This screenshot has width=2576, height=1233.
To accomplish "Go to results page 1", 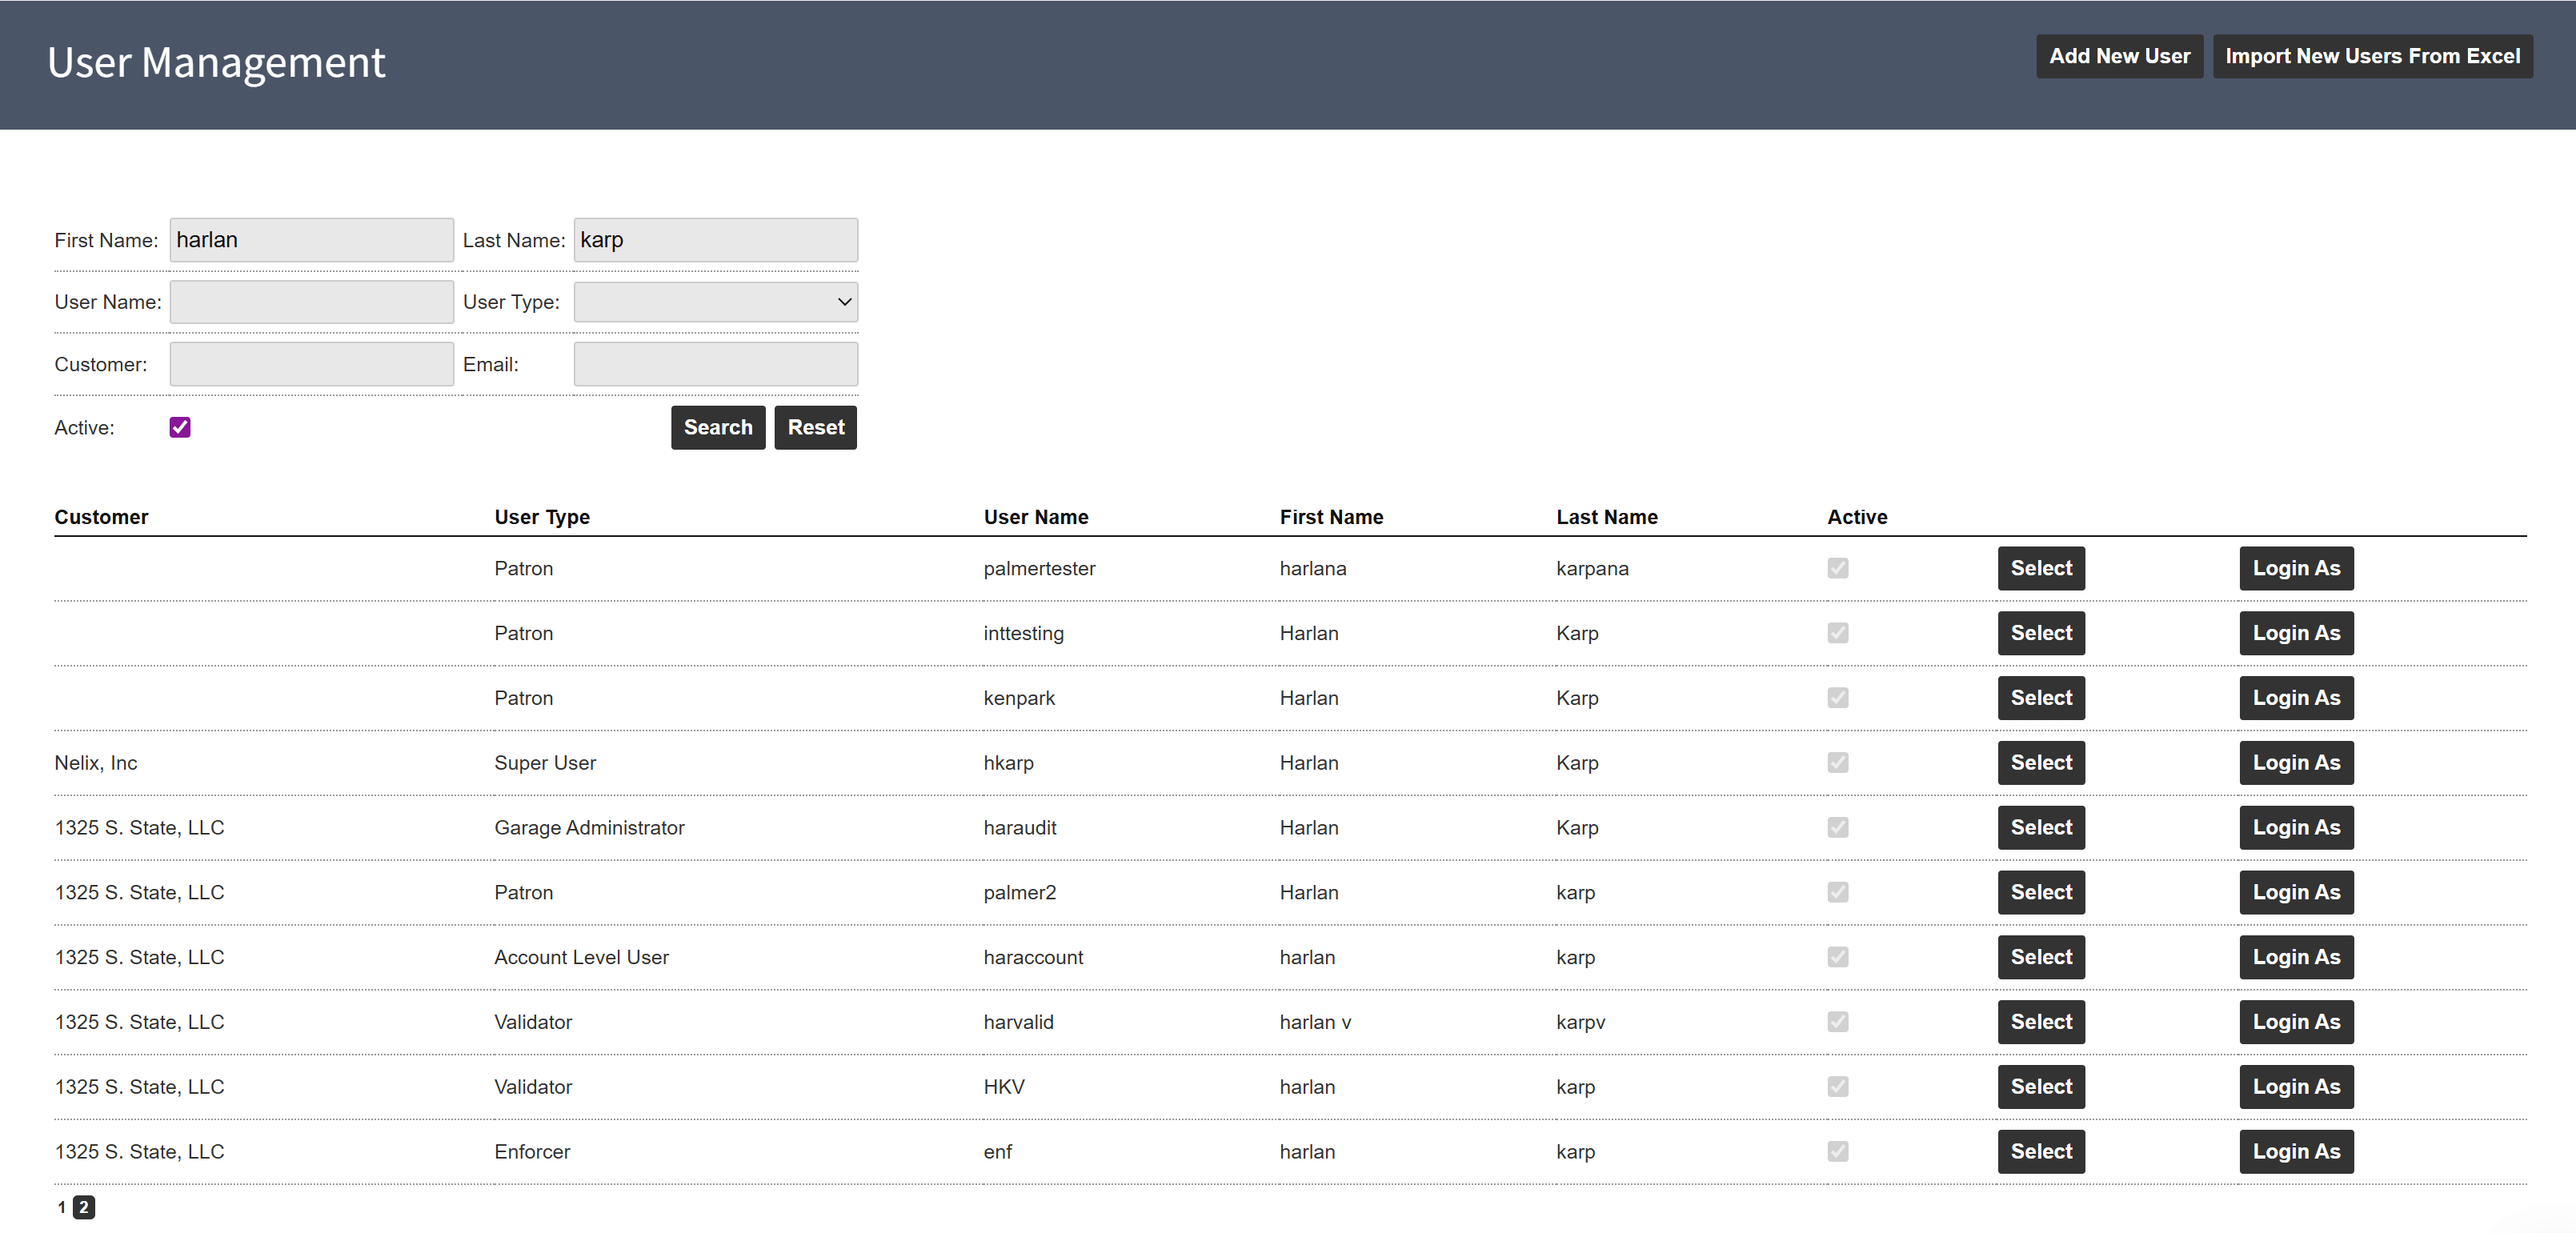I will click(x=62, y=1207).
